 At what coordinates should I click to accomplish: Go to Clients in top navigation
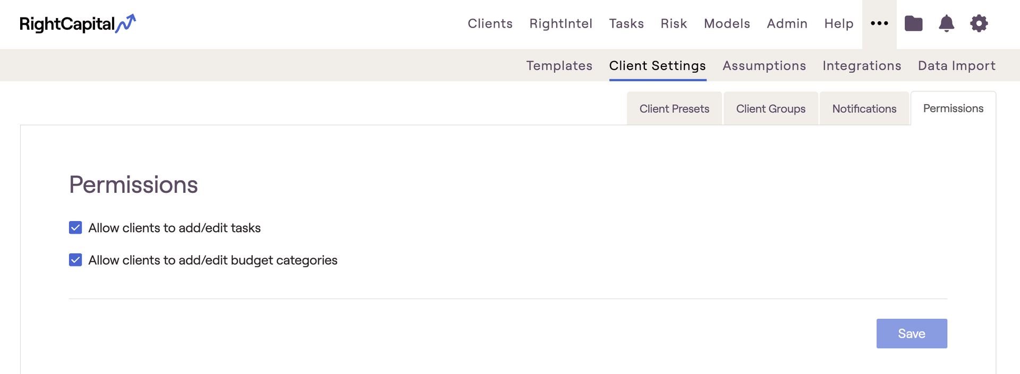[x=490, y=23]
